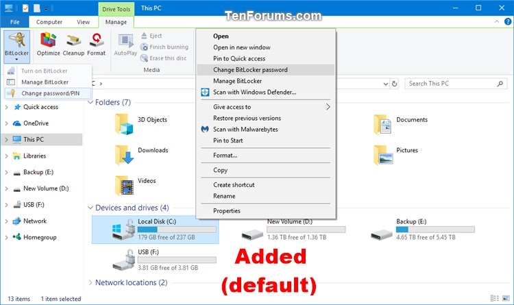
Task: Select This PC in navigation pane
Action: coord(42,139)
